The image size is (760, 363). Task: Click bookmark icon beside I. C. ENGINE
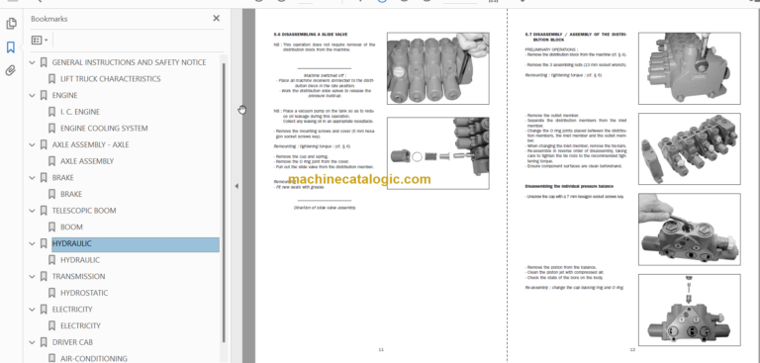click(x=51, y=112)
